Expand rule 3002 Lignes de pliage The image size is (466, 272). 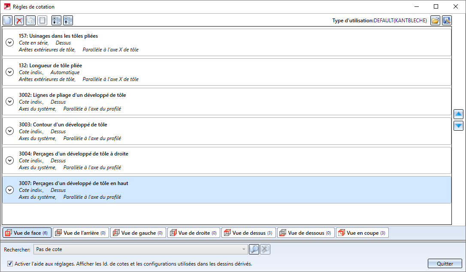click(x=10, y=102)
